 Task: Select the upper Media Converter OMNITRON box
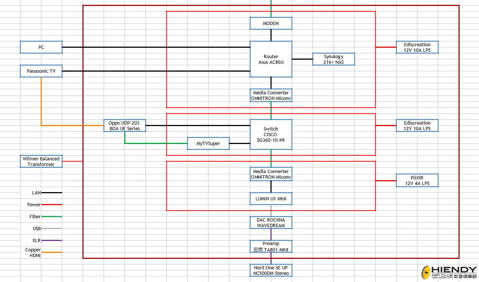tap(271, 95)
